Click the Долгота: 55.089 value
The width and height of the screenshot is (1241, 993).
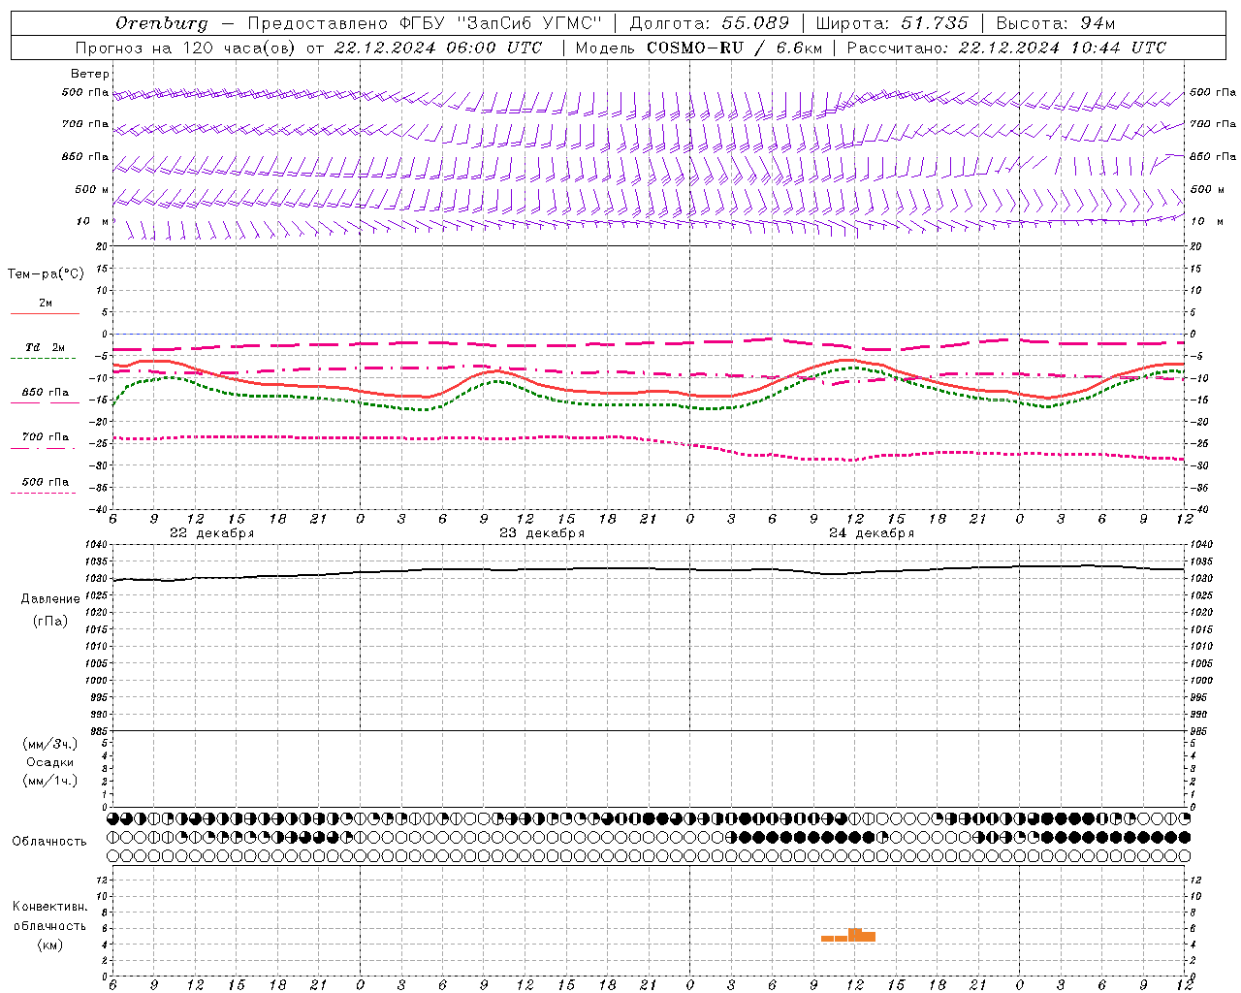pyautogui.click(x=710, y=23)
